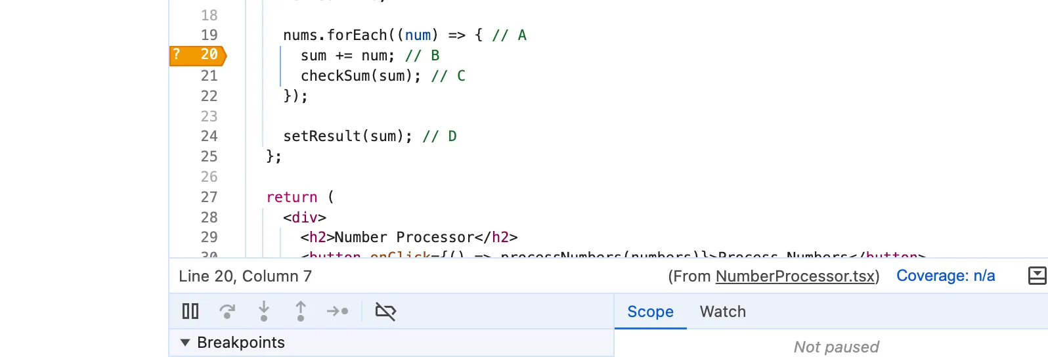
Task: Click the Step arrow icon
Action: (x=338, y=311)
